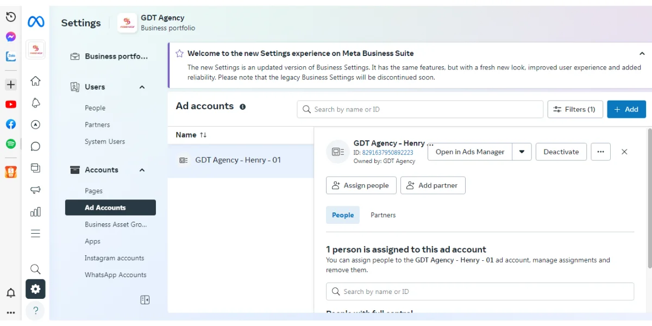Open the Content pages icon
This screenshot has height=326, width=652.
(x=35, y=168)
